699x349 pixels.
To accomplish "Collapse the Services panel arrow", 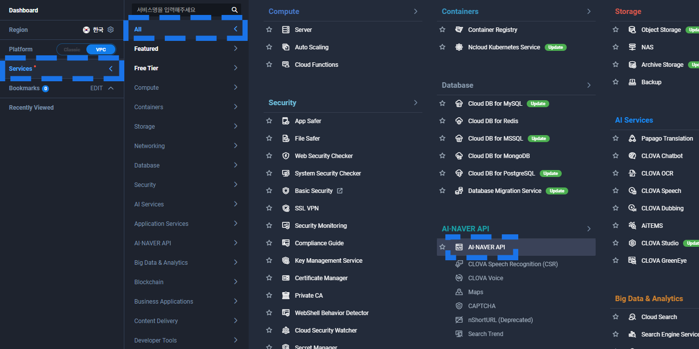I will [111, 69].
